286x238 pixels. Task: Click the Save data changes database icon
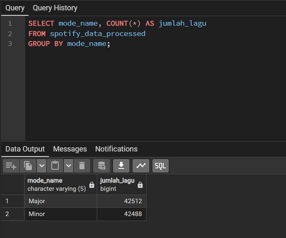pos(101,166)
